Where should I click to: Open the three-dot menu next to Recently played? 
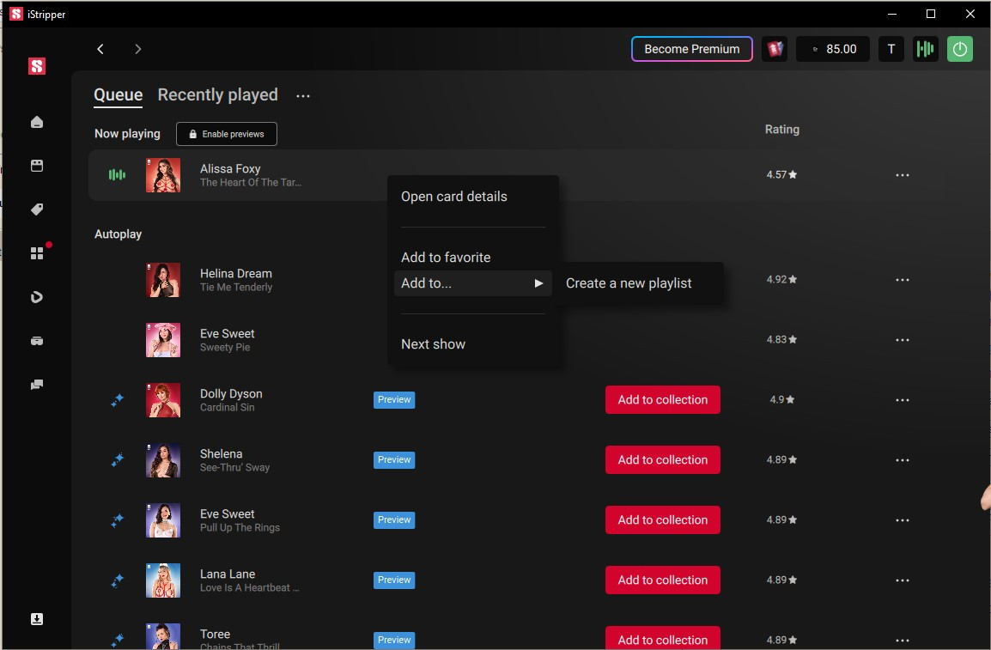[x=303, y=96]
